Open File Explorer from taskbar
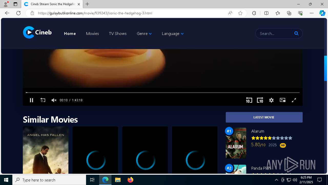Screen dimensions: 328x185 coord(118,180)
